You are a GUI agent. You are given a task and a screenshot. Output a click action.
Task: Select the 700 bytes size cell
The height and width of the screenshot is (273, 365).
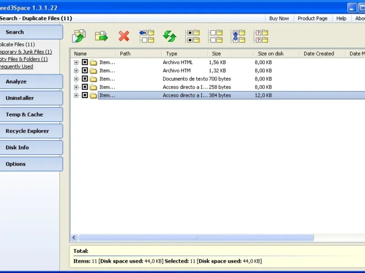(x=220, y=79)
